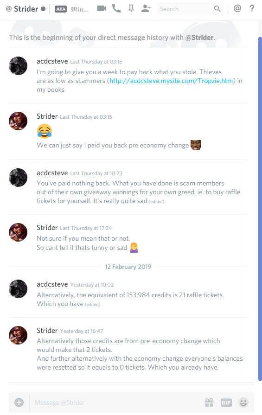
Task: Start a voice call with Strider
Action: click(116, 8)
